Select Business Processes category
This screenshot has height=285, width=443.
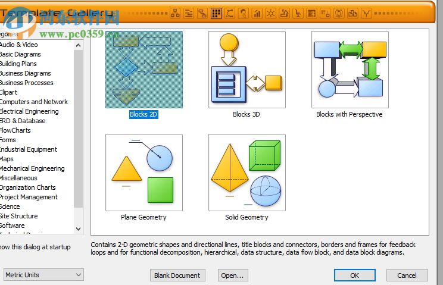pyautogui.click(x=26, y=83)
